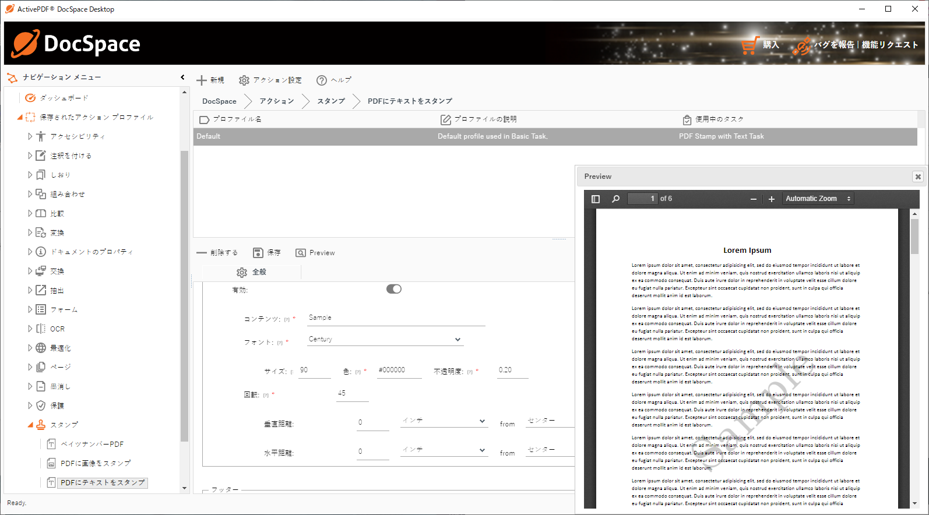The height and width of the screenshot is (515, 929).
Task: Click the preview vertical scrollbar thumb
Action: pyautogui.click(x=914, y=236)
